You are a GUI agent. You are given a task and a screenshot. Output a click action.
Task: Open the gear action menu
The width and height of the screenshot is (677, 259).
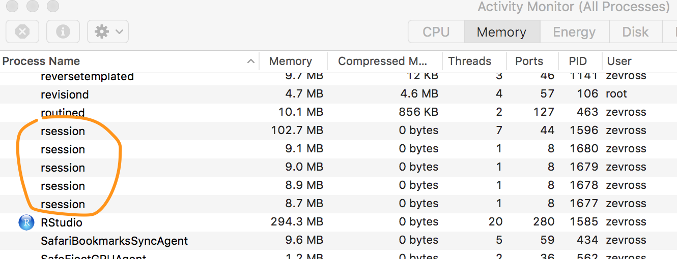coord(108,31)
